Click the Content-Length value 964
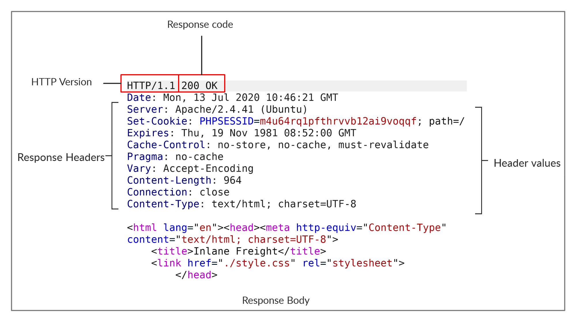This screenshot has height=324, width=582. pyautogui.click(x=232, y=180)
